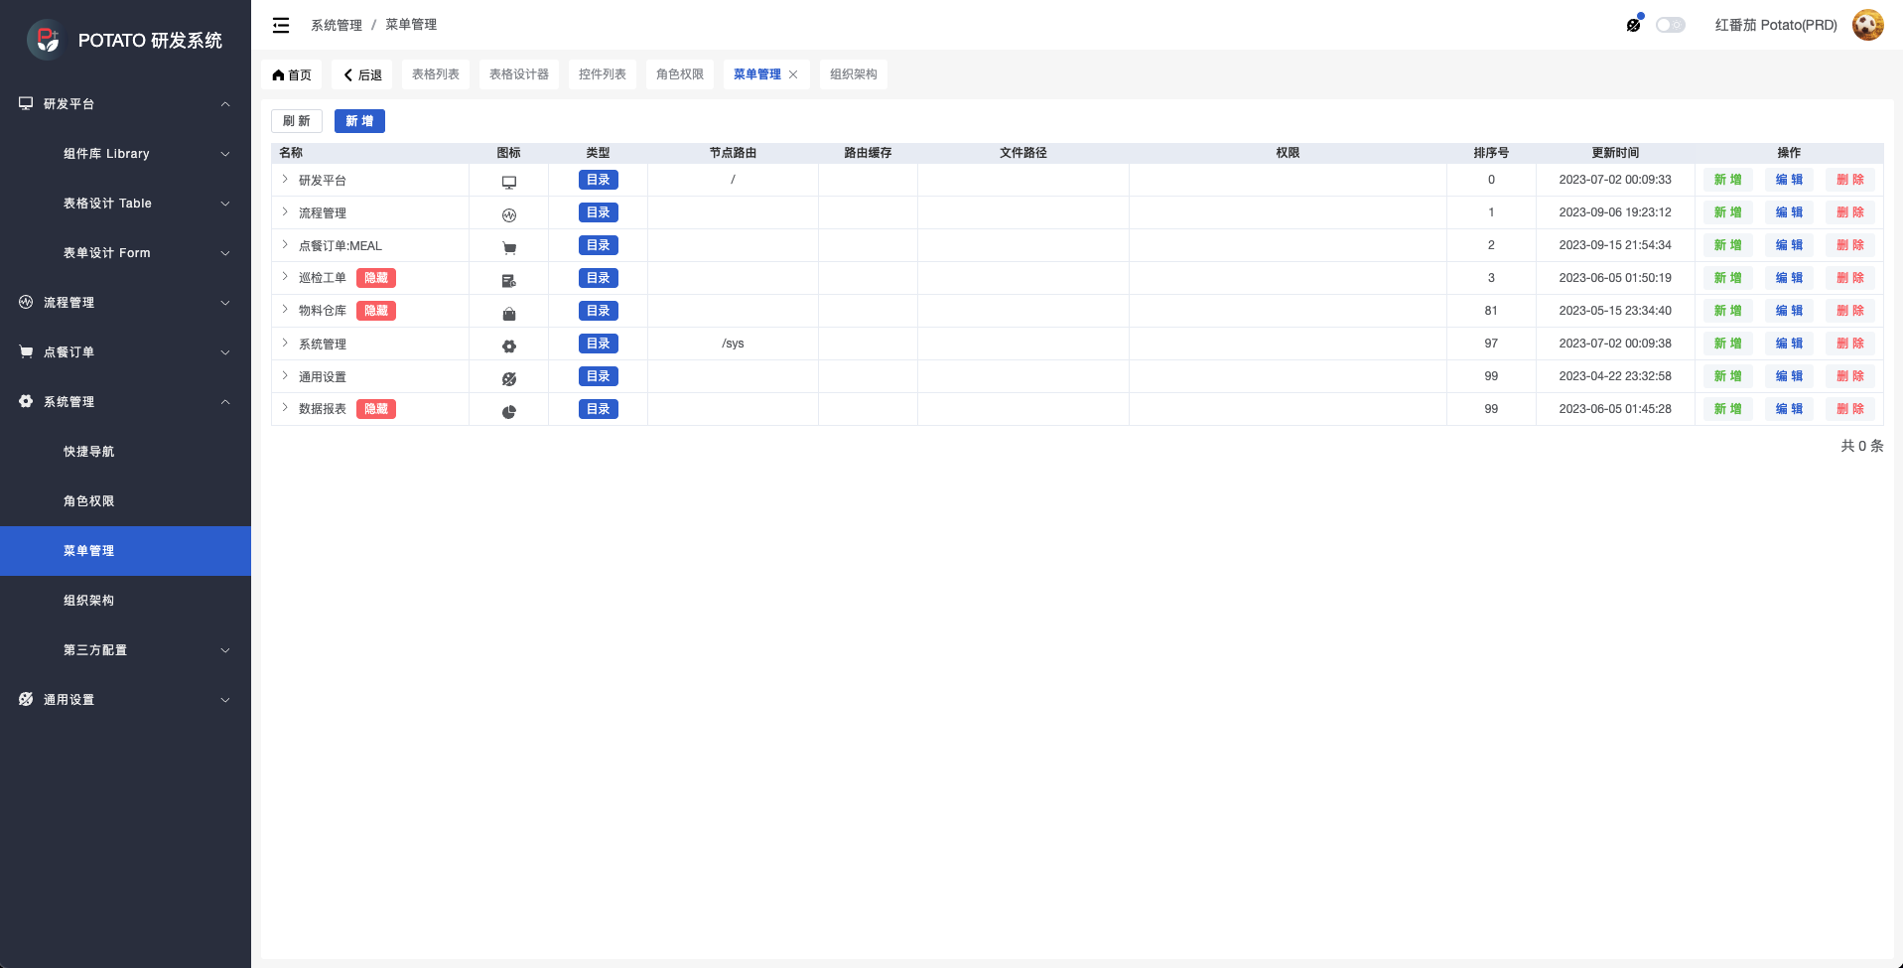Expand the 流程管理 tree row
Screen dimensions: 1903x968
(x=285, y=211)
